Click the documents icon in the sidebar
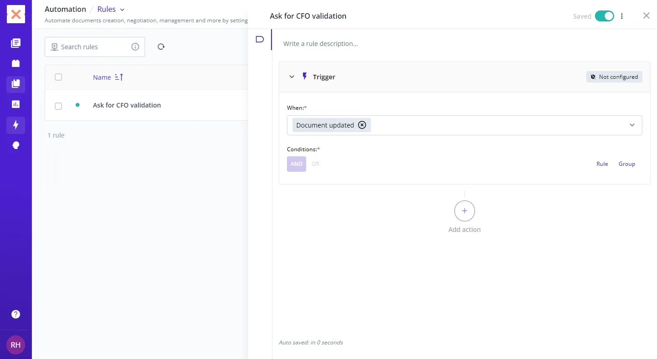This screenshot has height=359, width=657. pyautogui.click(x=16, y=43)
